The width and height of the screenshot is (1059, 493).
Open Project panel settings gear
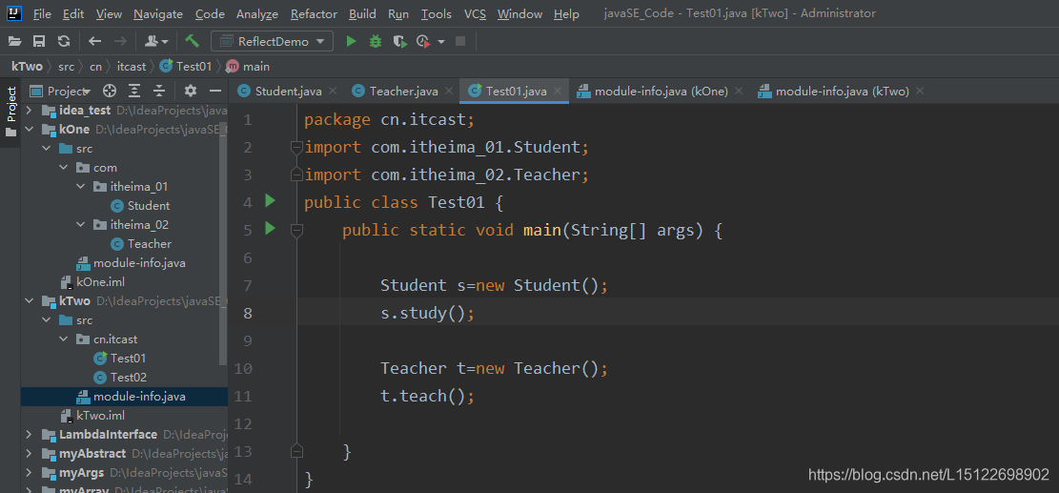(191, 91)
